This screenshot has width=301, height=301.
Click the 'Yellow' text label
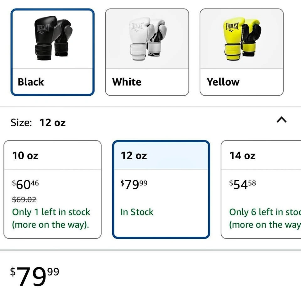[223, 82]
